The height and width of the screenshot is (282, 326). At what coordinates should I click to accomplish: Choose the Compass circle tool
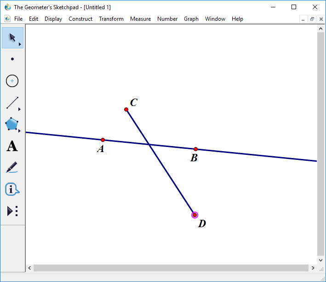pyautogui.click(x=12, y=81)
